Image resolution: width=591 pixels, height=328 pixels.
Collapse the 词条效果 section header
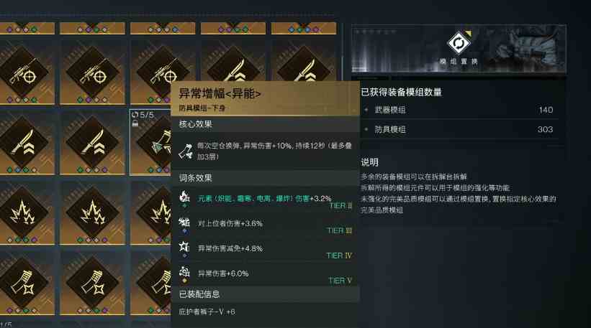click(265, 178)
